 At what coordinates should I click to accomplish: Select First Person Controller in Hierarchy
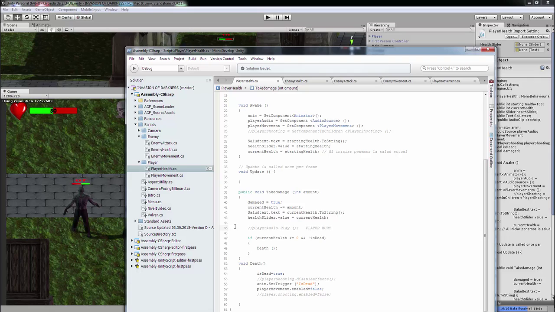click(390, 41)
